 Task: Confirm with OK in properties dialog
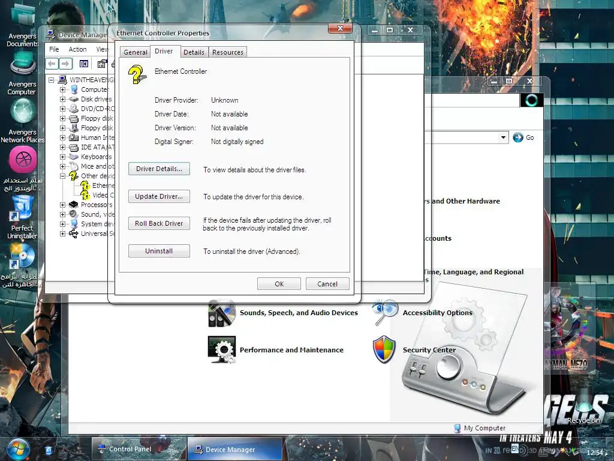pyautogui.click(x=279, y=284)
